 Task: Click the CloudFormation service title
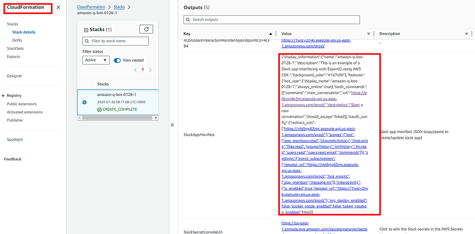tap(26, 7)
